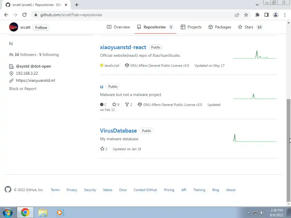Screen dimensions: 291x218
Task: Click the browser forward arrow
Action: tap(15, 15)
